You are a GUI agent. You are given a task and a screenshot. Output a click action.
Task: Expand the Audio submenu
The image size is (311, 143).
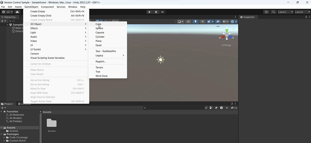coord(56,37)
